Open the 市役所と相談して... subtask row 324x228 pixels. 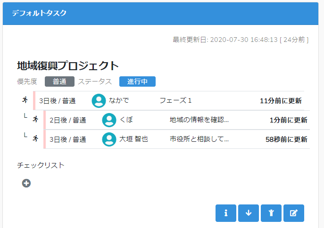point(177,139)
